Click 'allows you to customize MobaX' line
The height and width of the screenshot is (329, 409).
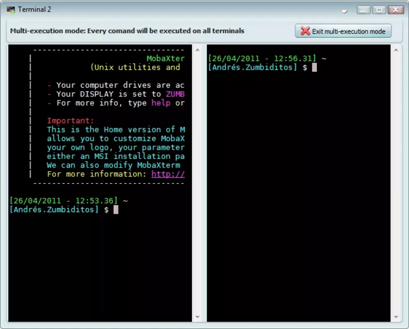pos(116,138)
